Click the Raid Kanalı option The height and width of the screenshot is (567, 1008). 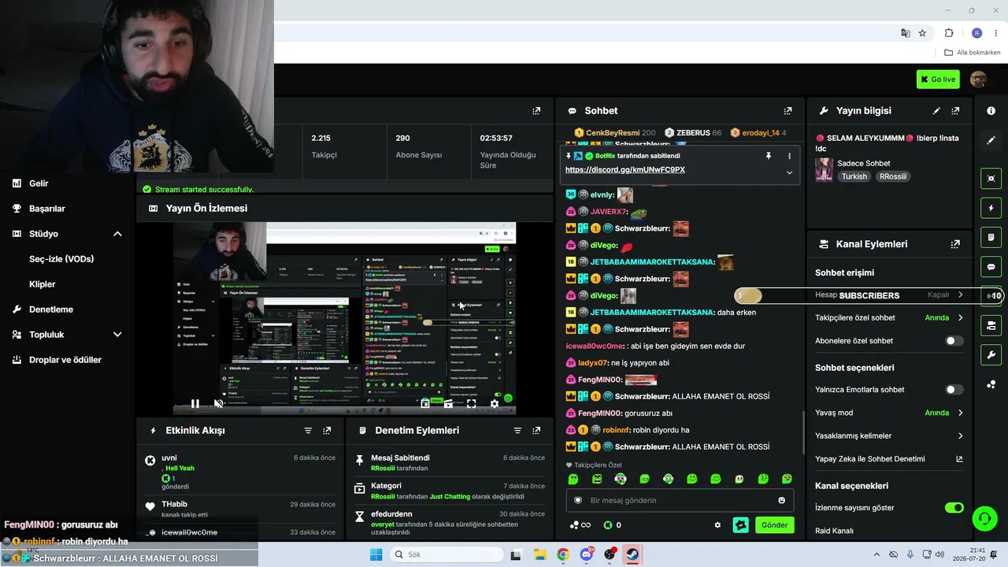click(x=834, y=531)
